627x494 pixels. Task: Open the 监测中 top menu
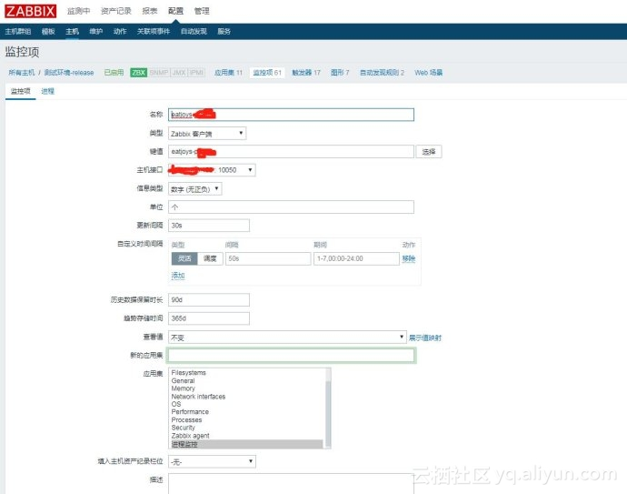[78, 11]
